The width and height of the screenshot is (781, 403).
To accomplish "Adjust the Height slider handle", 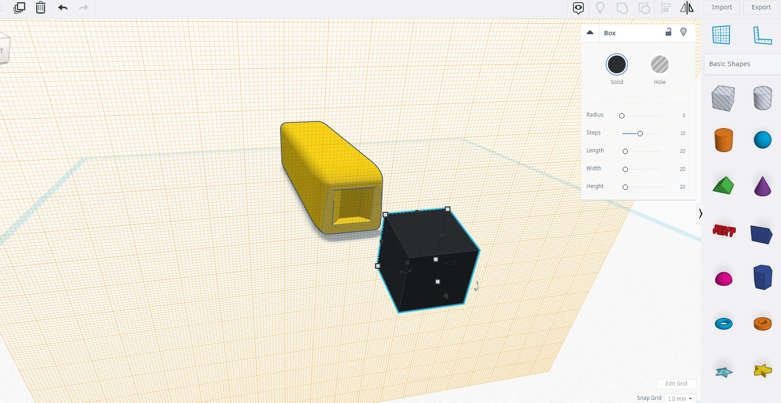I will coord(625,187).
